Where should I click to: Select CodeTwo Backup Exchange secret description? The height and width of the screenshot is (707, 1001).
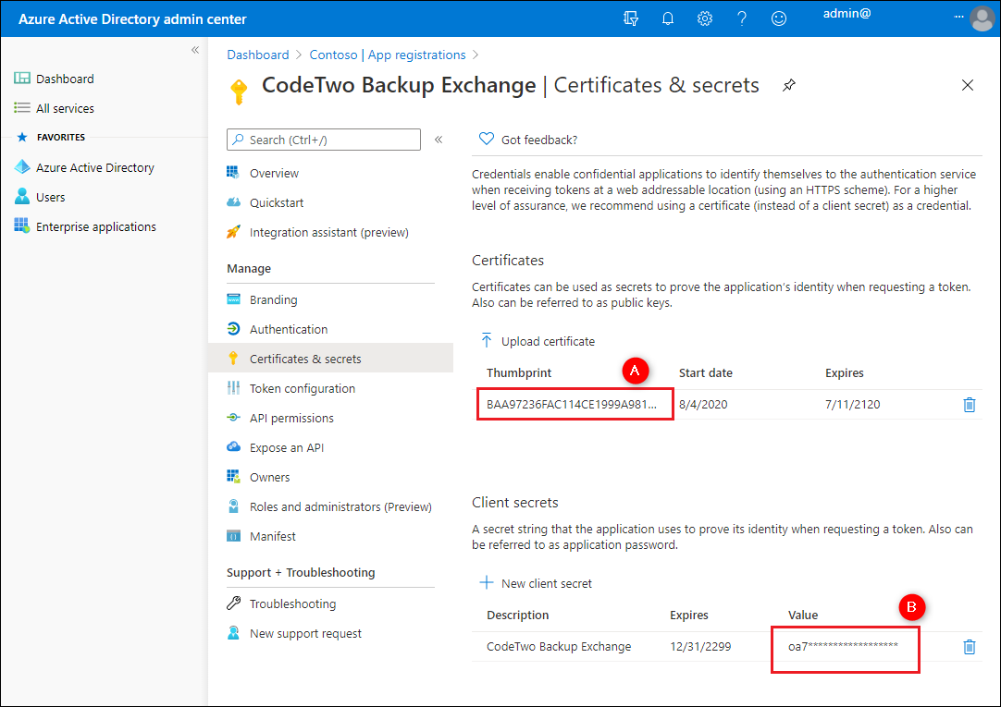[559, 646]
